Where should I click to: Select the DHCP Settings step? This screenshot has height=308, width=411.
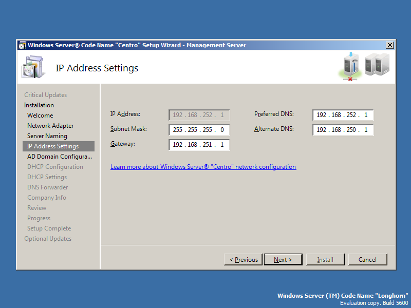coord(47,177)
